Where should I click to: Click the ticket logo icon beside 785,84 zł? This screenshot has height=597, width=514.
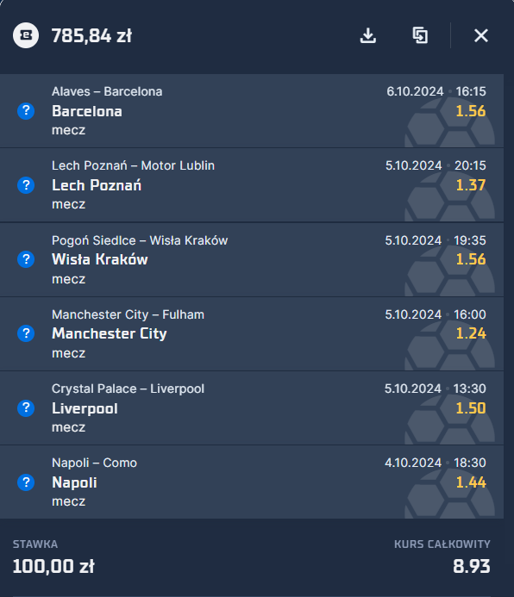(26, 35)
